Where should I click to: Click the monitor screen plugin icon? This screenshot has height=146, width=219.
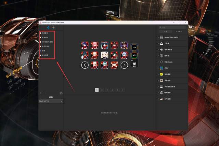pyautogui.click(x=162, y=87)
